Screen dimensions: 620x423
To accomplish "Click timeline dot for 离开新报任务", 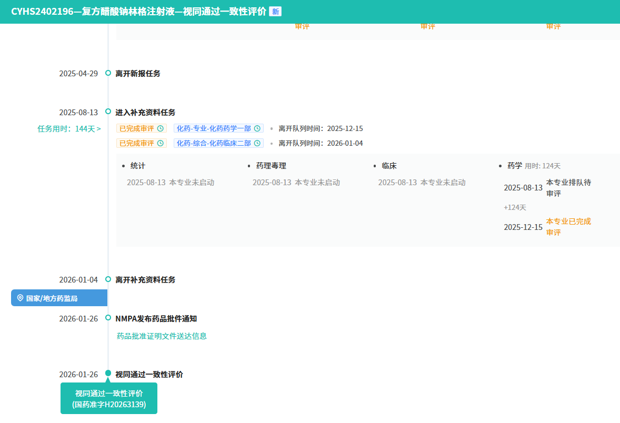I will [x=108, y=73].
